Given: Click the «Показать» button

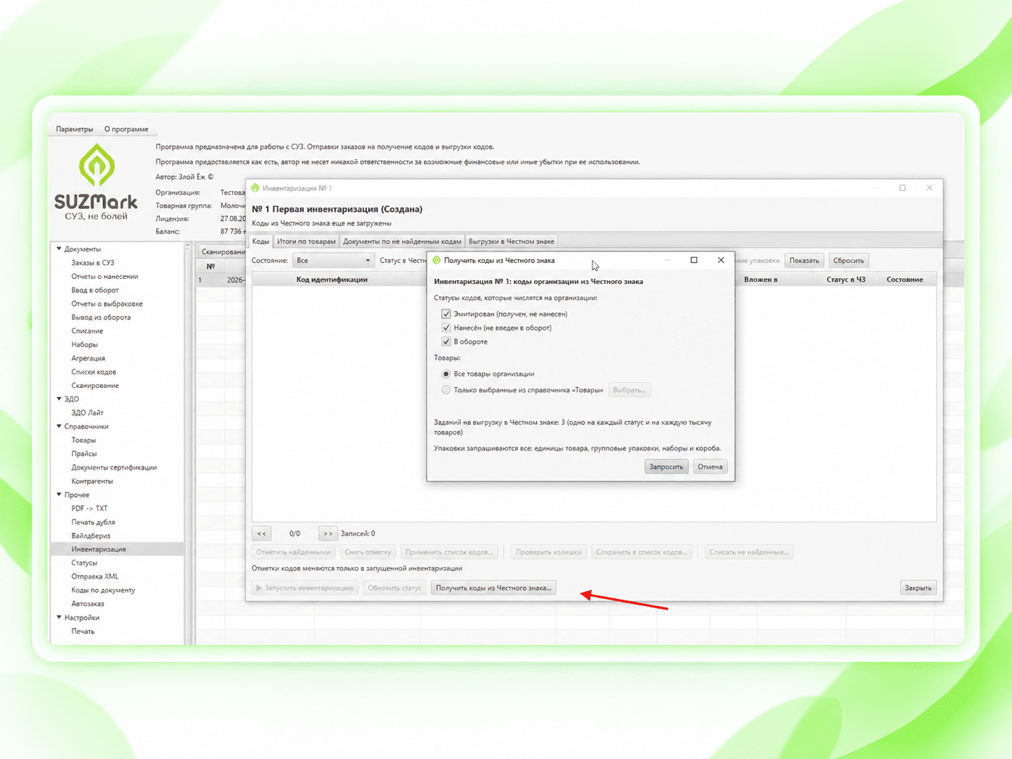Looking at the screenshot, I should pos(804,261).
